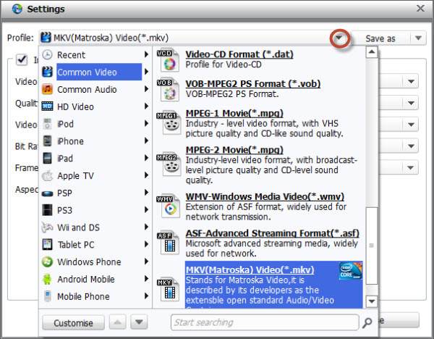434x339 pixels.
Task: Click the iPhone device icon
Action: 47,141
